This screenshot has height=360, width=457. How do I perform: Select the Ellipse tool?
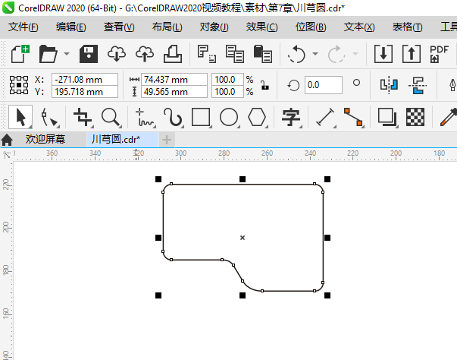[x=229, y=118]
